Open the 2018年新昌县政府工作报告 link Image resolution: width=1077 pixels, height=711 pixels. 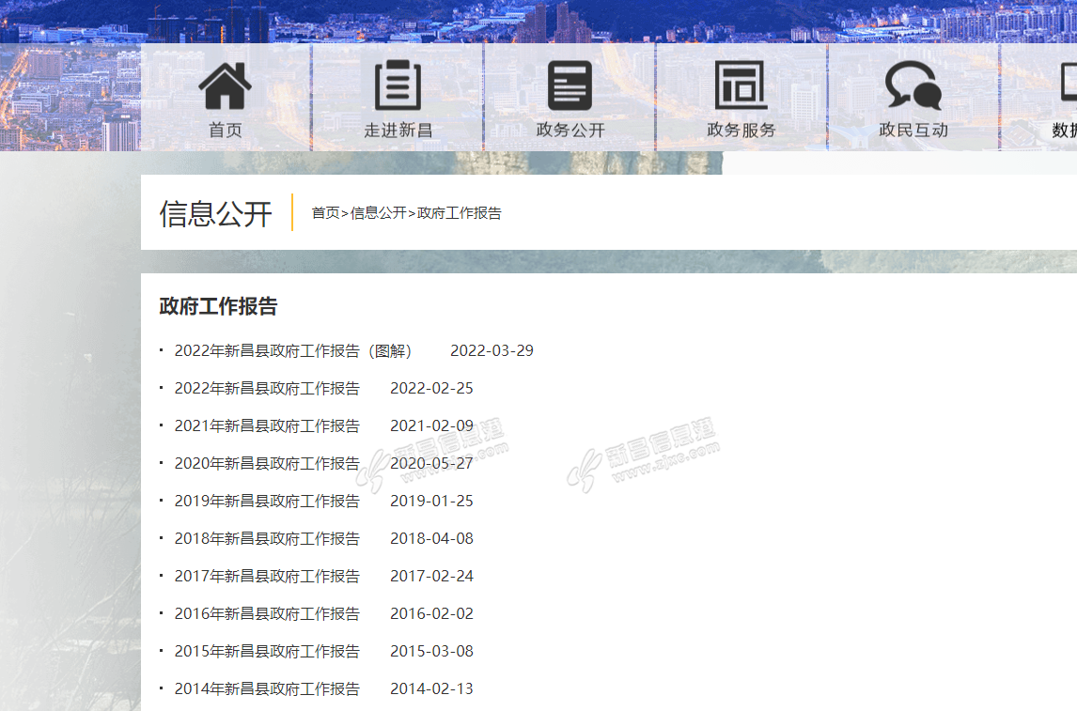267,539
